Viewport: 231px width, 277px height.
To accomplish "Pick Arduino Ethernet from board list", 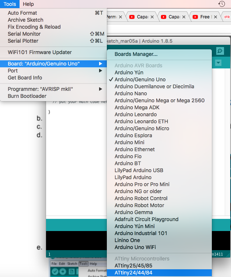I will (x=159, y=149).
